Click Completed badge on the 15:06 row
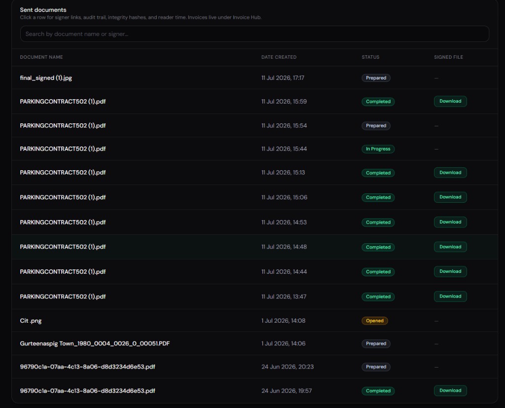The width and height of the screenshot is (505, 408). pos(378,197)
